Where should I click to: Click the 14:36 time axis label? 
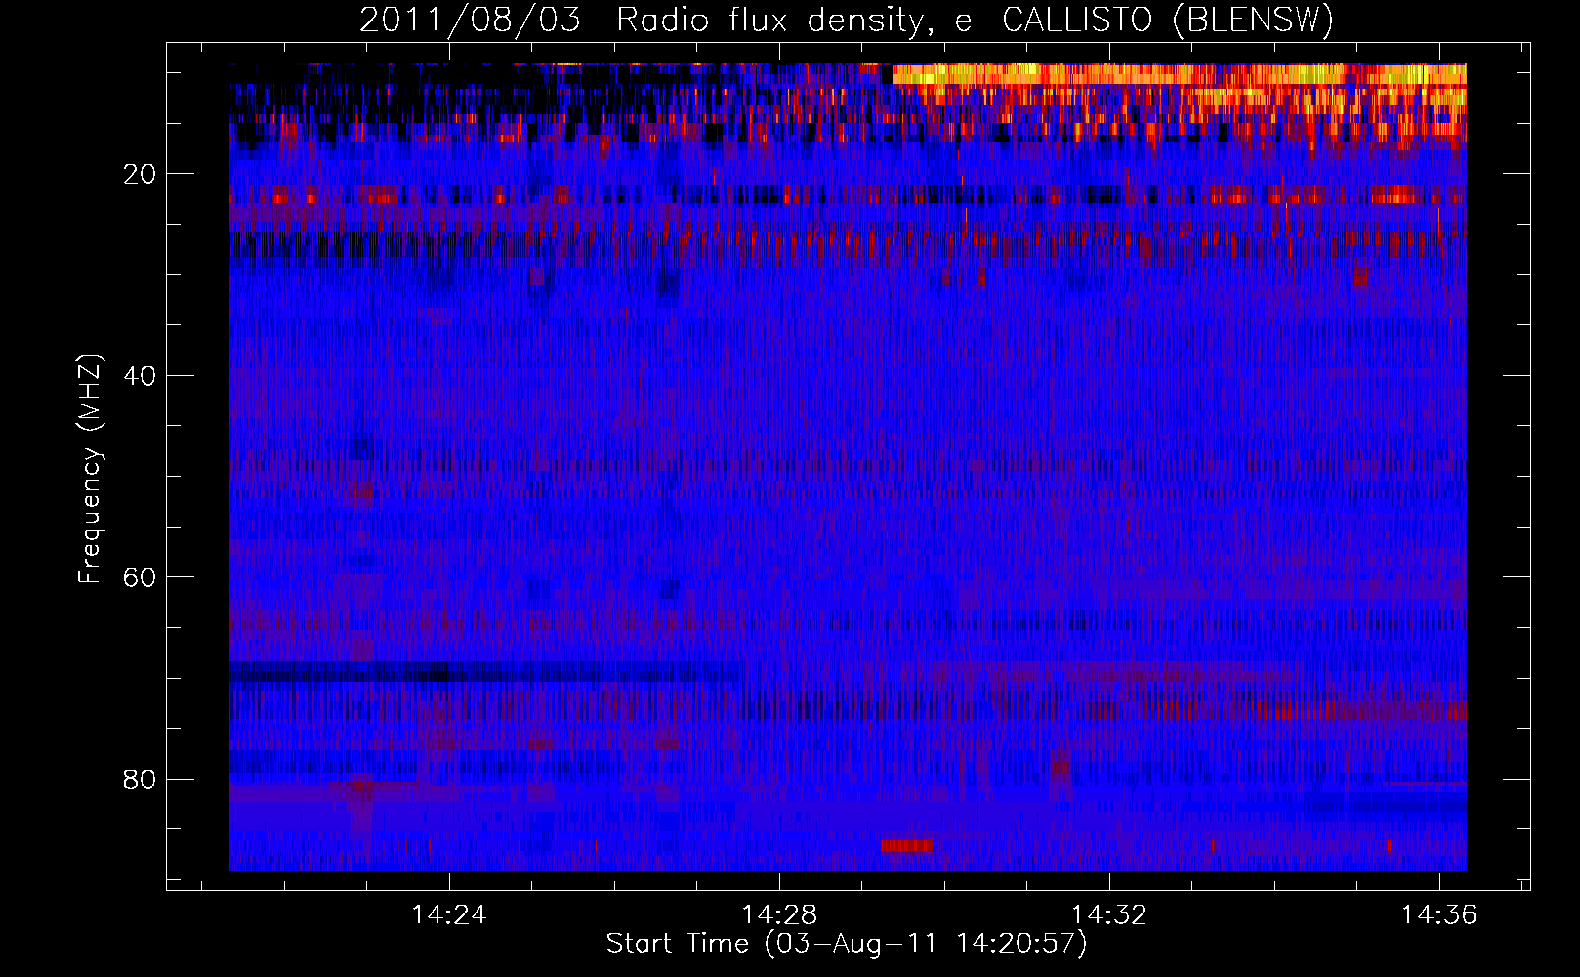click(x=1439, y=915)
